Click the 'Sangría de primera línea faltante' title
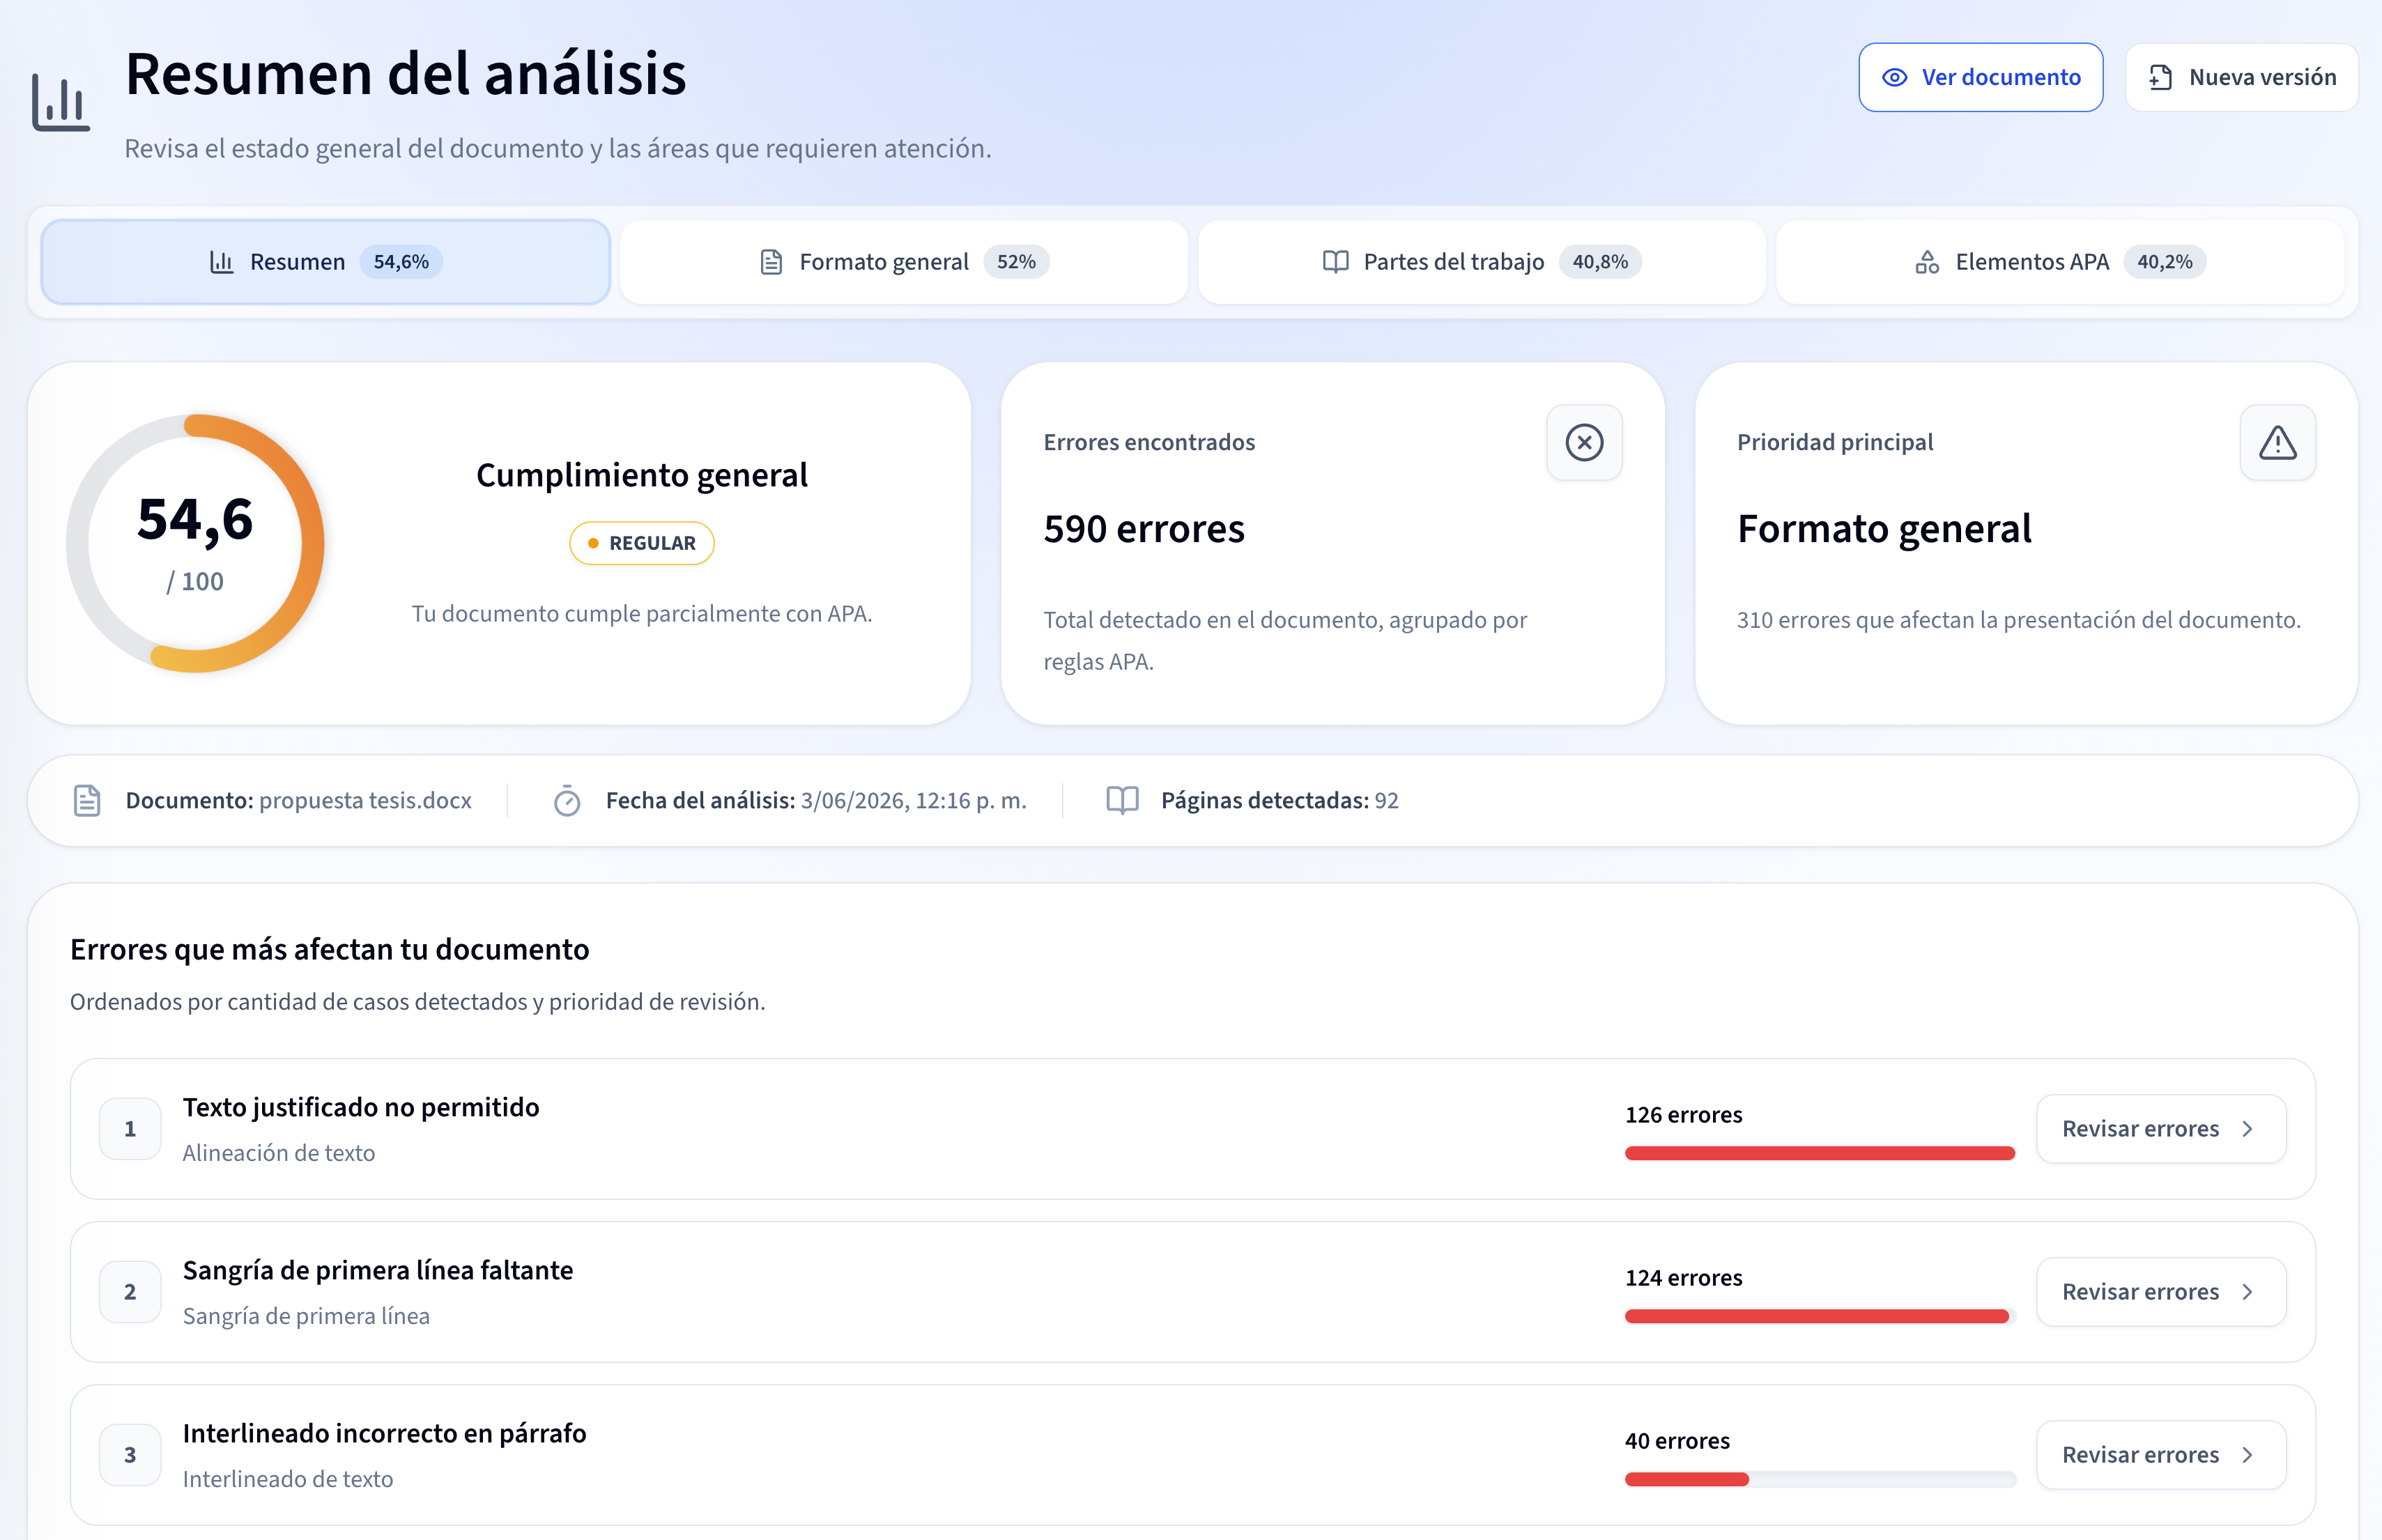 click(378, 1271)
